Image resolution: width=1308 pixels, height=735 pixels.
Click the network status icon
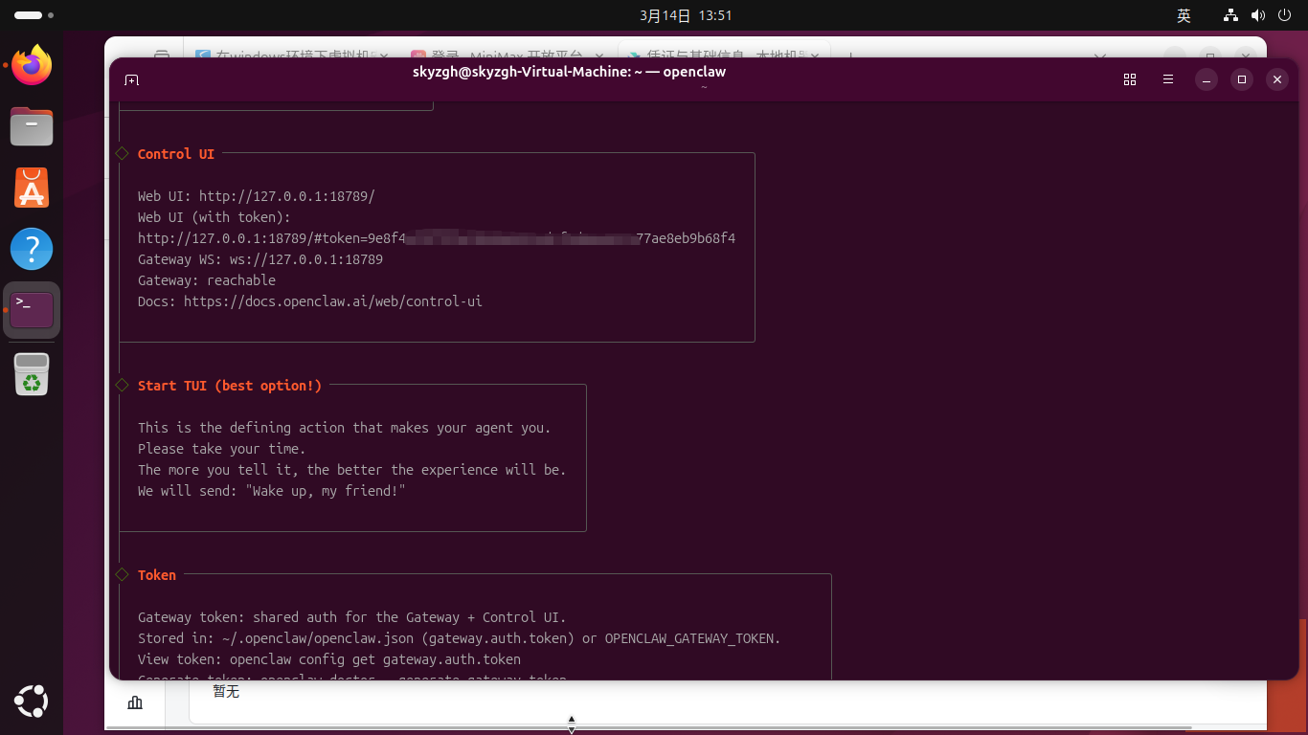(x=1231, y=15)
